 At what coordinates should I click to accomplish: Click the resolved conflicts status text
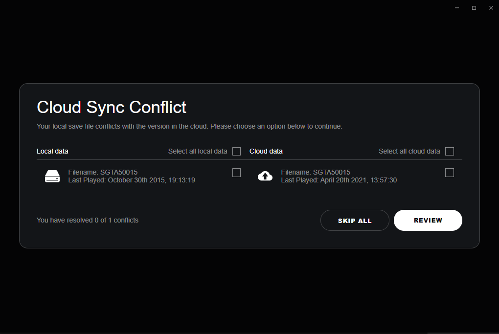88,220
